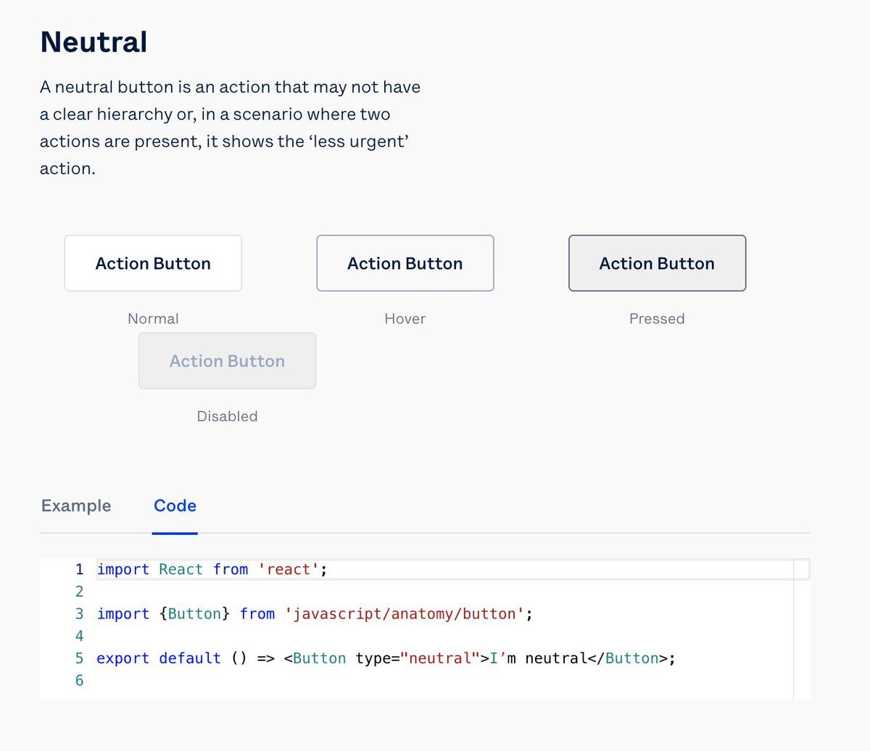870x751 pixels.
Task: Click the Hover state Action Button
Action: click(405, 263)
